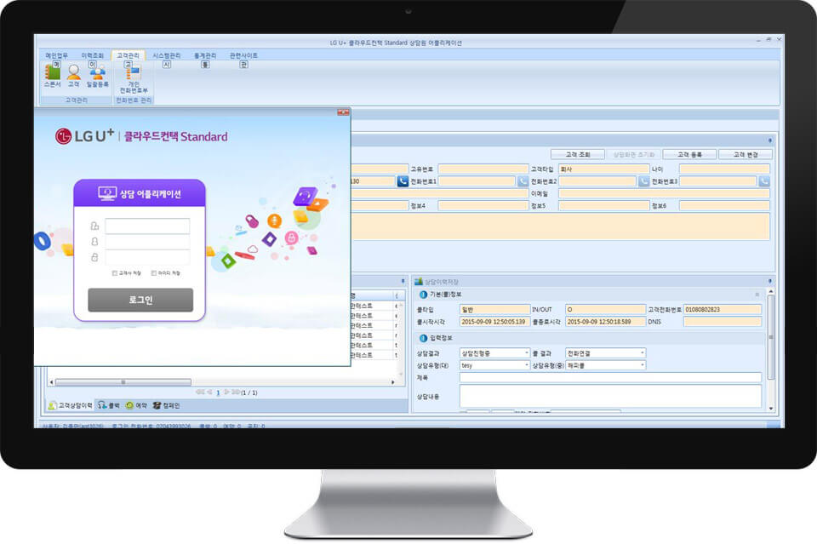Open the 개인 전화번호부 phonebook ribbon icon
Screen dimensions: 817x544
point(134,78)
